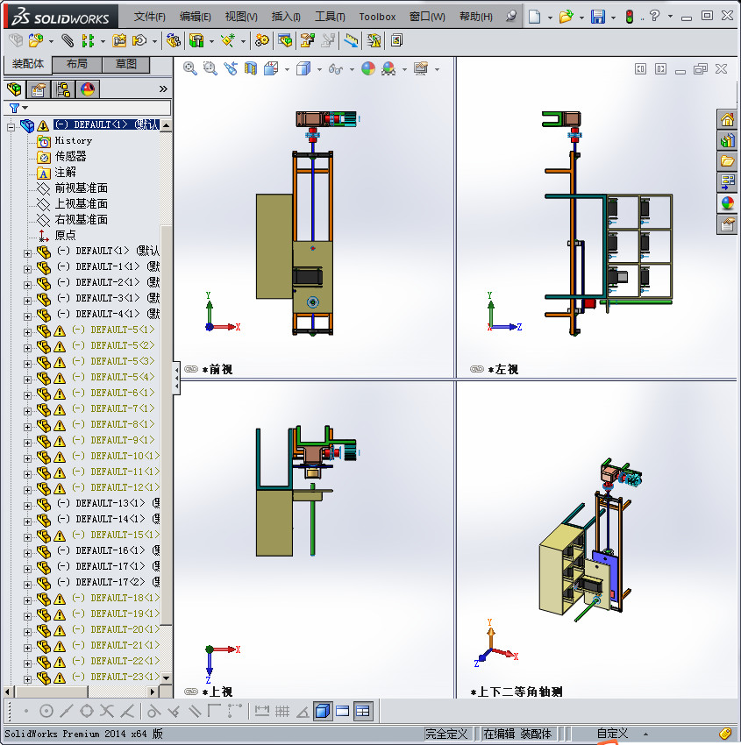Activate the Section View tool

coord(251,69)
